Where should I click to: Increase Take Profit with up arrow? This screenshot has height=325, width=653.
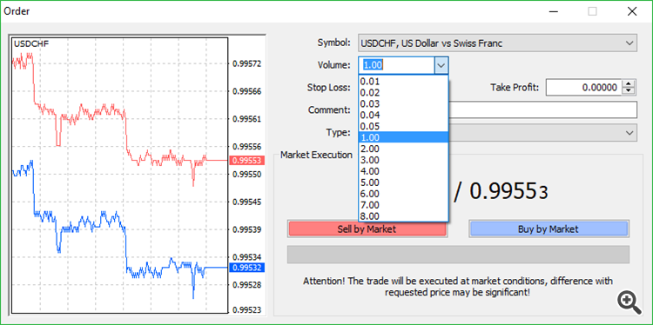pos(629,83)
